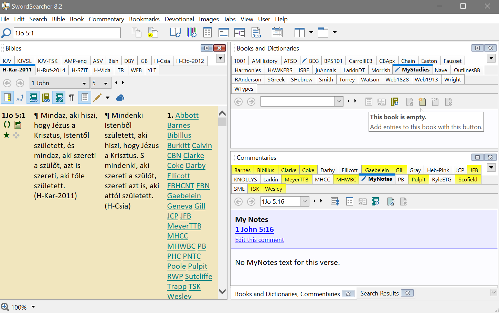Viewport: 499px width, 313px height.
Task: Switch to the KJV-TSK Bible tab
Action: [48, 61]
